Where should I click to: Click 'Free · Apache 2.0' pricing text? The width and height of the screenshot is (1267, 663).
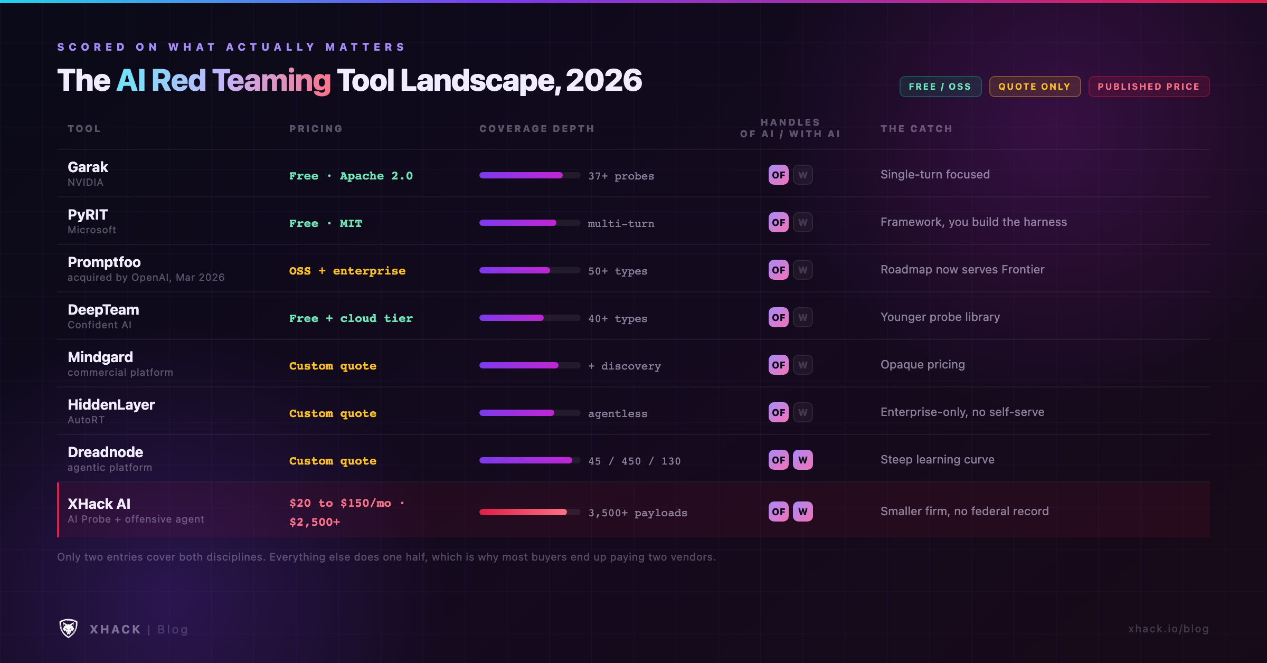[x=351, y=176]
